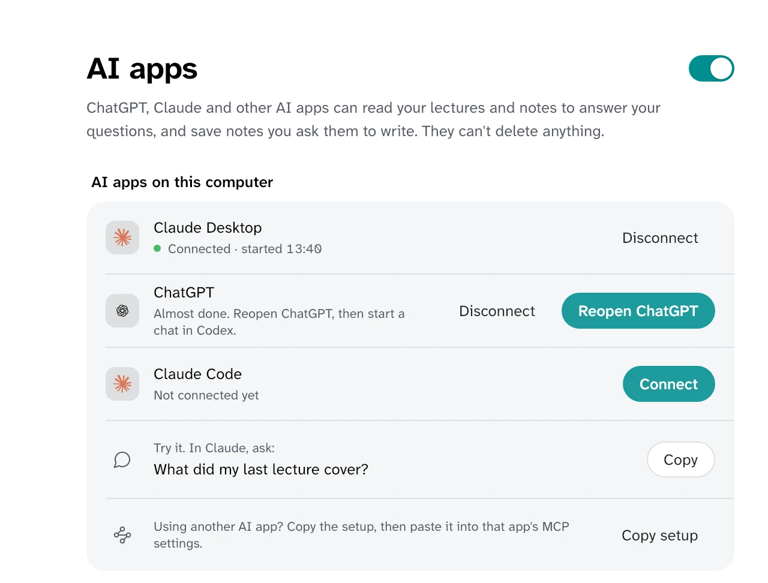The image size is (768, 583).
Task: Connect Claude Code
Action: point(669,384)
